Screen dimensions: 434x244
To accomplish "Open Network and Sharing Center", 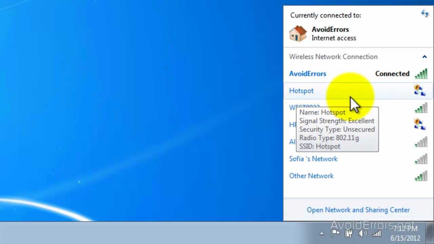I will coord(358,210).
